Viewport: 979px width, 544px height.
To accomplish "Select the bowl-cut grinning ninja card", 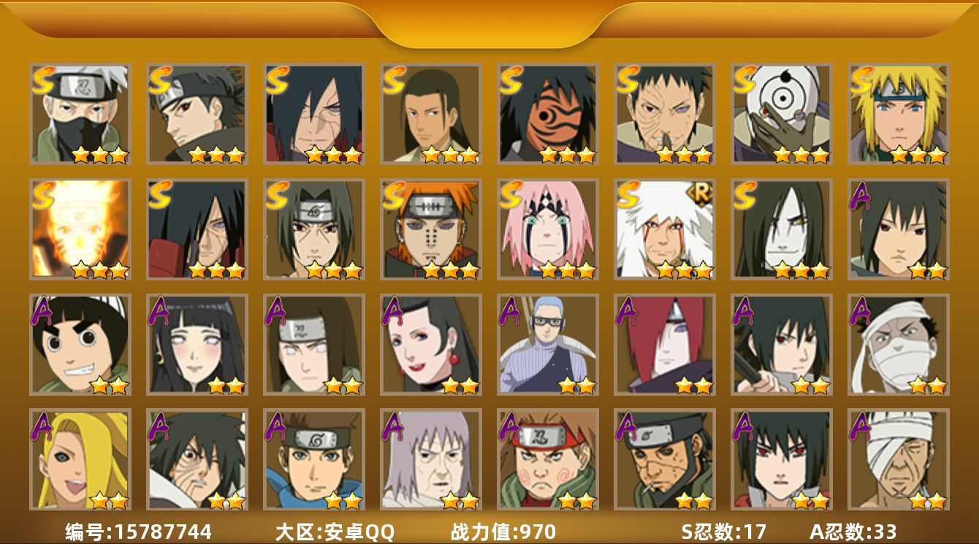I will (x=80, y=345).
